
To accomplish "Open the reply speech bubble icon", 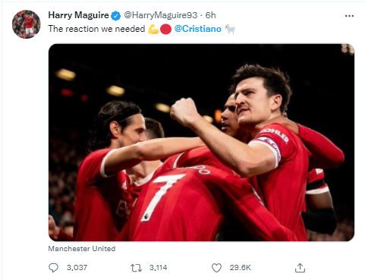I will pyautogui.click(x=53, y=268).
